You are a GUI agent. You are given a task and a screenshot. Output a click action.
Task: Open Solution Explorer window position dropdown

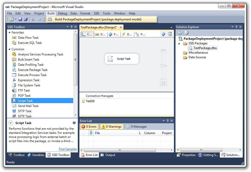tap(232, 27)
